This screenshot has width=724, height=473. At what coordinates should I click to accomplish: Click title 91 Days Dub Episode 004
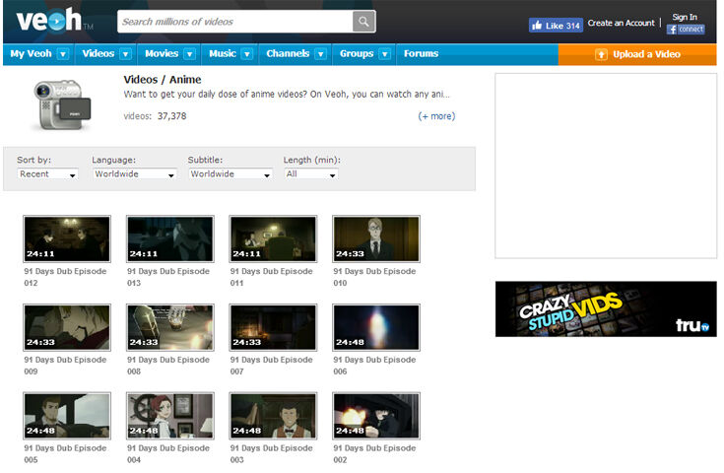(x=168, y=454)
